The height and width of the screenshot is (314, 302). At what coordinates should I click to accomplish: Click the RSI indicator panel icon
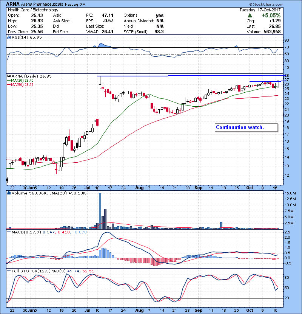coord(9,37)
